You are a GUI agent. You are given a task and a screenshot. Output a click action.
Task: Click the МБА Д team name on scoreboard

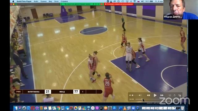tap(62, 92)
